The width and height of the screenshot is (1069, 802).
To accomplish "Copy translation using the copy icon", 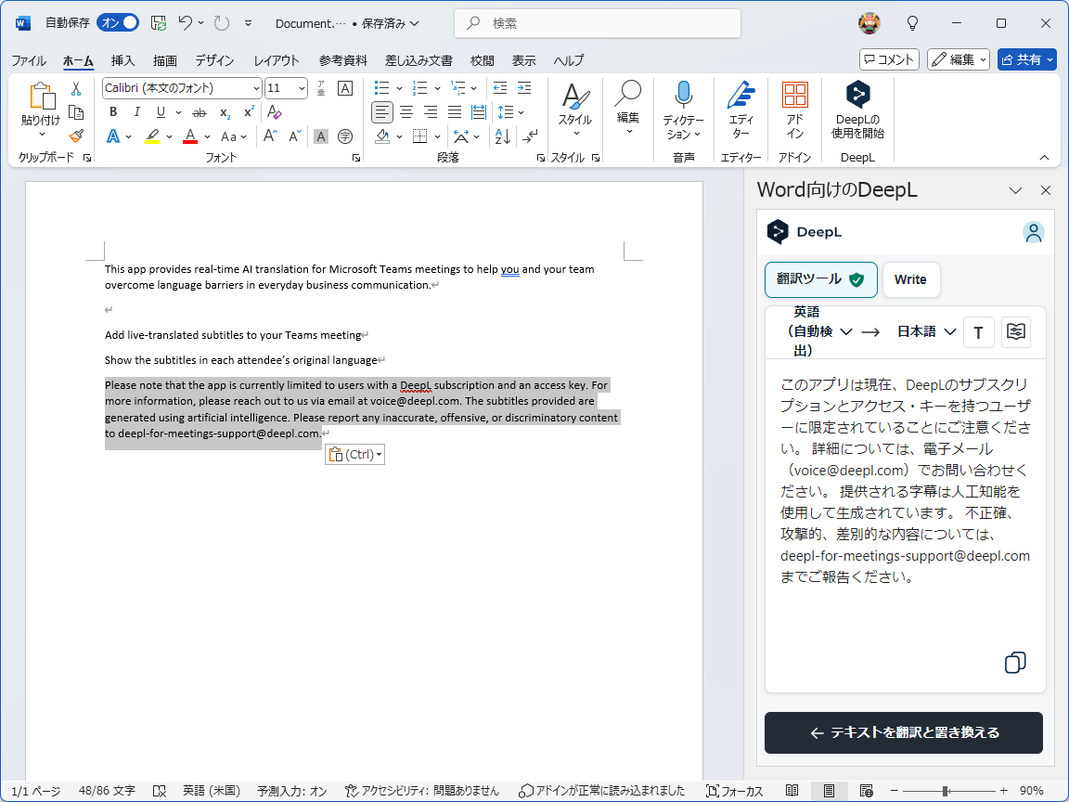I will tap(1014, 663).
